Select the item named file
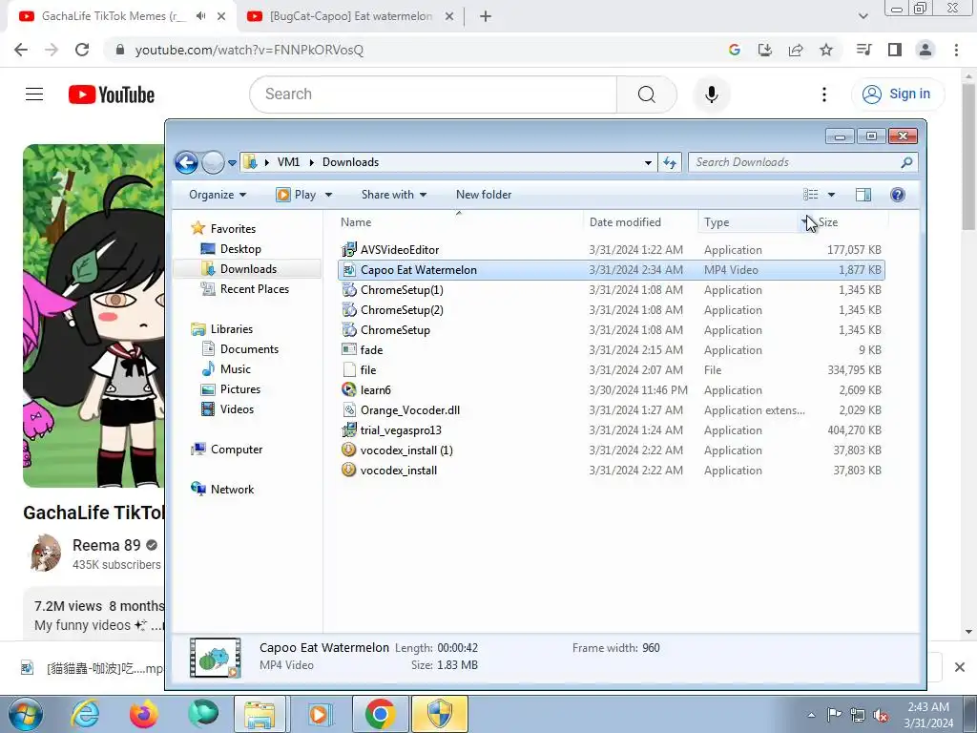This screenshot has height=733, width=977. (x=368, y=370)
